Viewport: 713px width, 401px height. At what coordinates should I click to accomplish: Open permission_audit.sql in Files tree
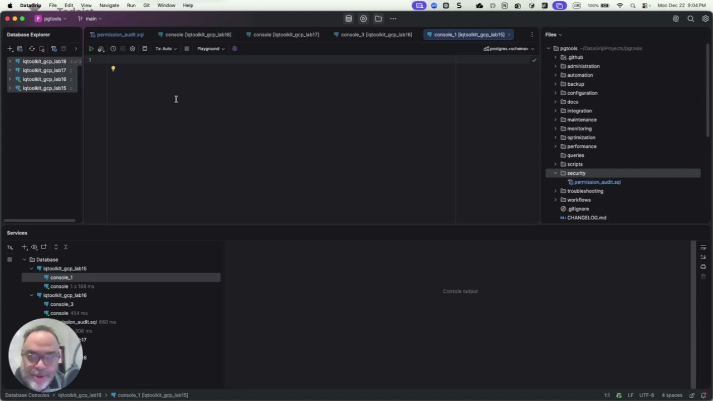pyautogui.click(x=597, y=182)
